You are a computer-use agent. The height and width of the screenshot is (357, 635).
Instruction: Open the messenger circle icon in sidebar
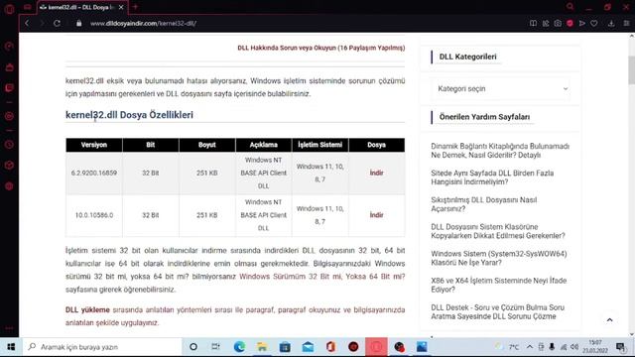pos(9,117)
